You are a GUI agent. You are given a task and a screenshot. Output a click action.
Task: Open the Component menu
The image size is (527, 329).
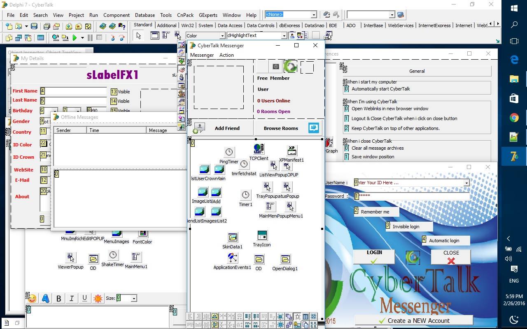[x=116, y=15]
